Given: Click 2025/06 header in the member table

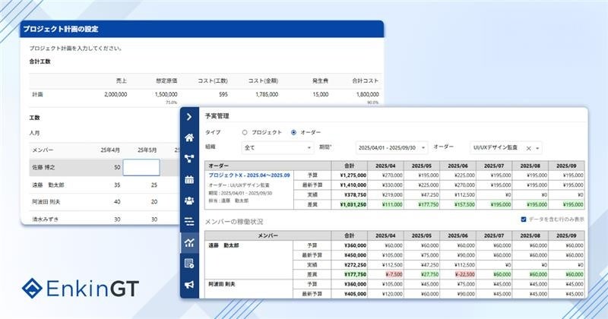Looking at the screenshot, I should [458, 235].
